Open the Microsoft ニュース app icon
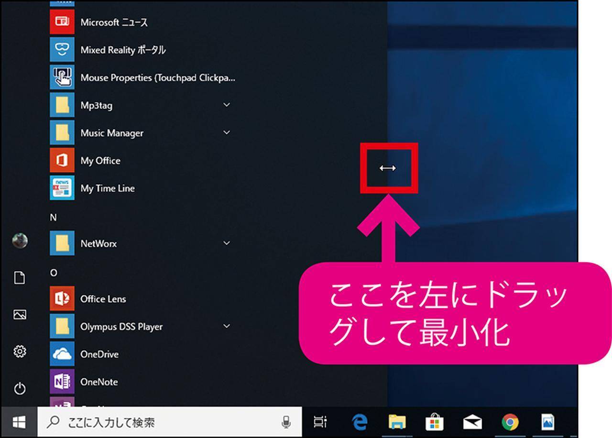 pos(62,22)
